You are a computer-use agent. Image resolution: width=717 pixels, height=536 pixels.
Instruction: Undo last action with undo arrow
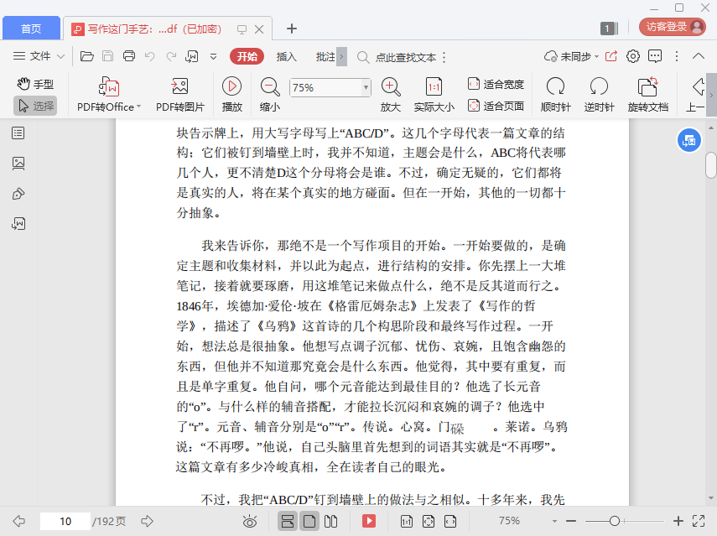coord(149,56)
